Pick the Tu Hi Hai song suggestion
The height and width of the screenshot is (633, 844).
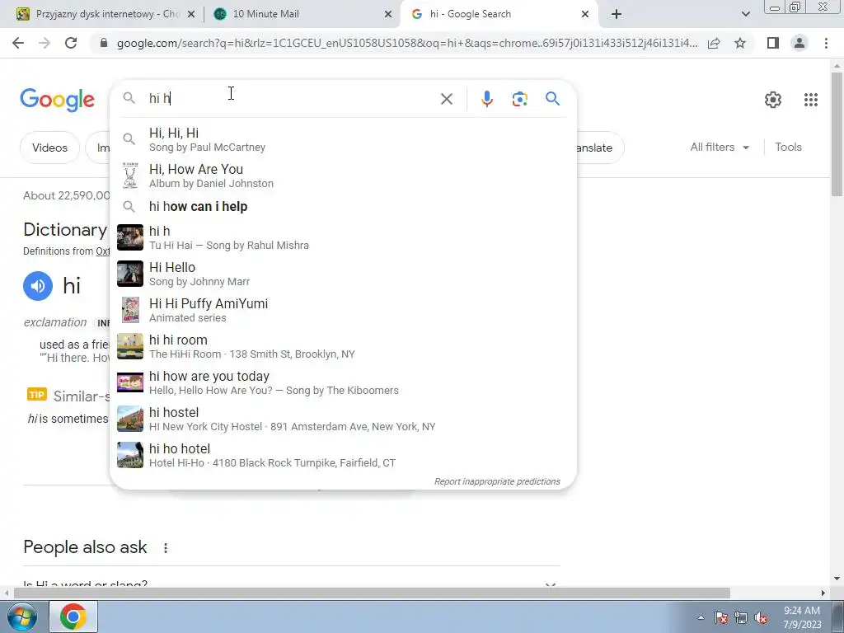(x=343, y=237)
